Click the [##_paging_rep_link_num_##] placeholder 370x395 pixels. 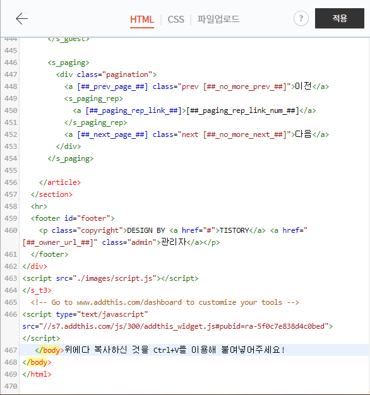coord(242,110)
